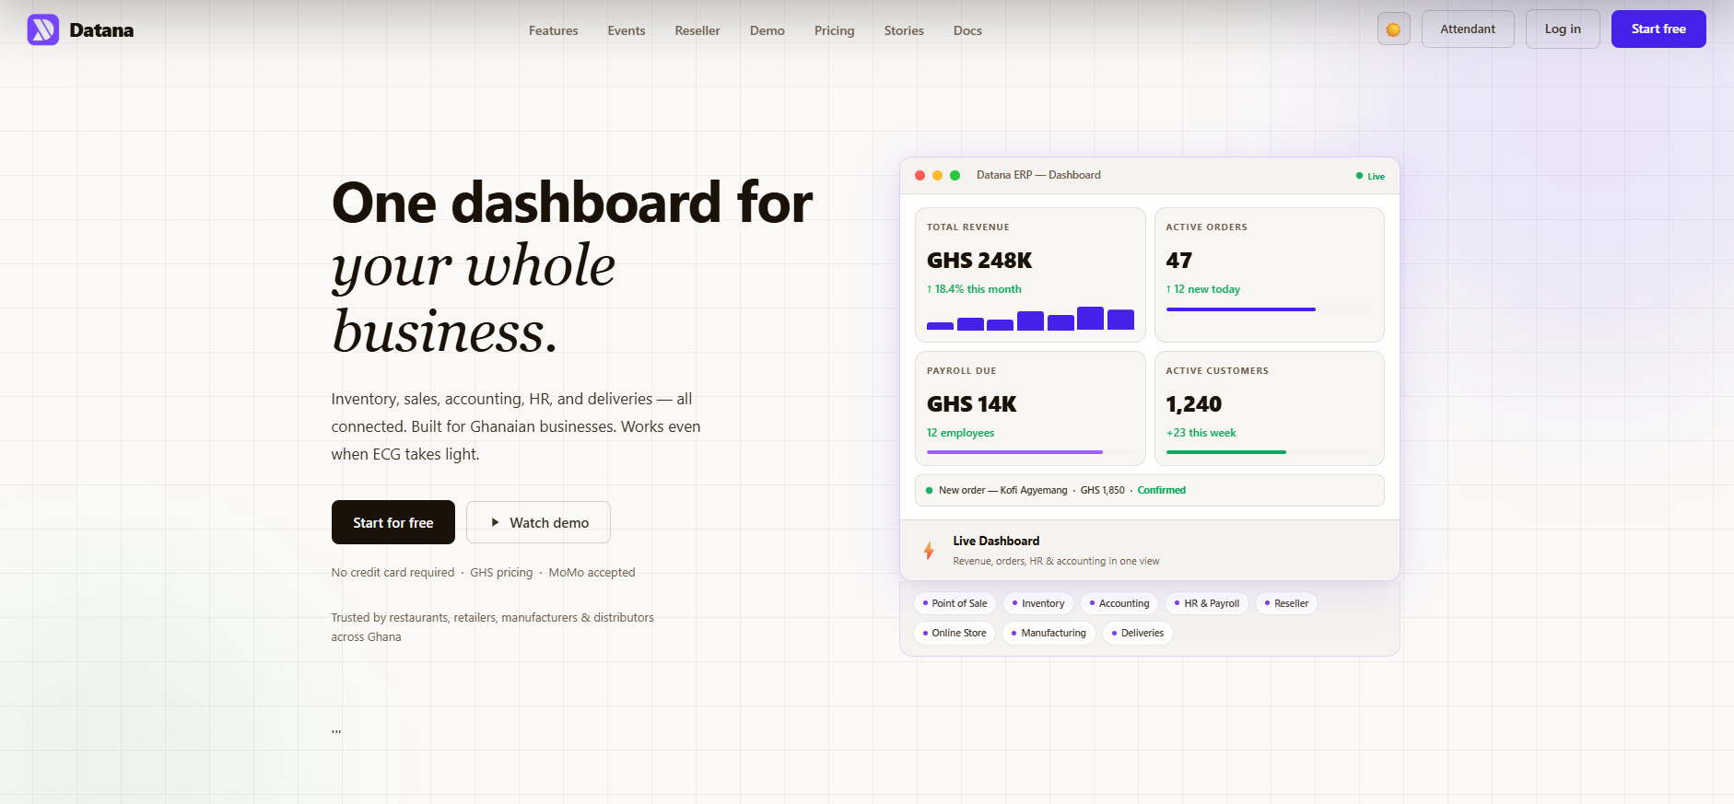Click the 'GHS pricing' text
Image resolution: width=1734 pixels, height=804 pixels.
click(501, 572)
